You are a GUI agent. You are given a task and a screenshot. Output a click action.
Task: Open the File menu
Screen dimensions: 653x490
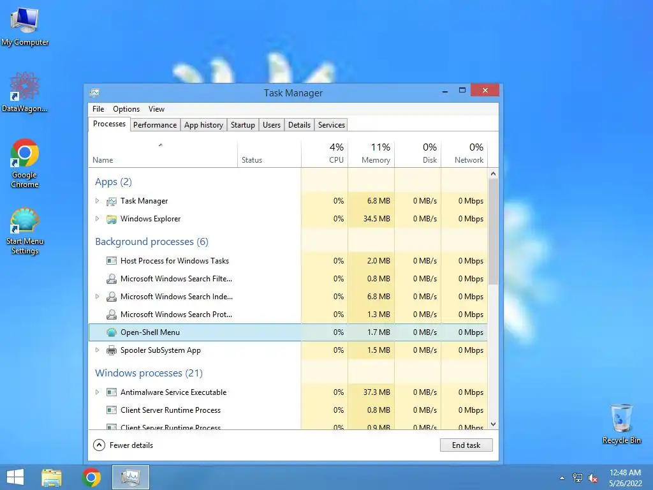98,108
